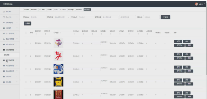This screenshot has height=99, width=207.
Task: Focus the 公司名称 filter input
Action: click(151, 17)
